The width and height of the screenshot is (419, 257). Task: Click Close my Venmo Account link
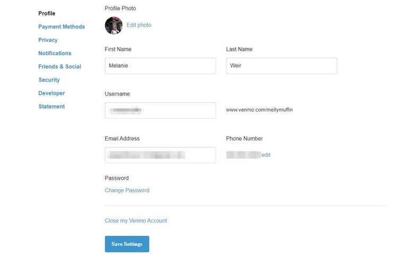(x=136, y=220)
